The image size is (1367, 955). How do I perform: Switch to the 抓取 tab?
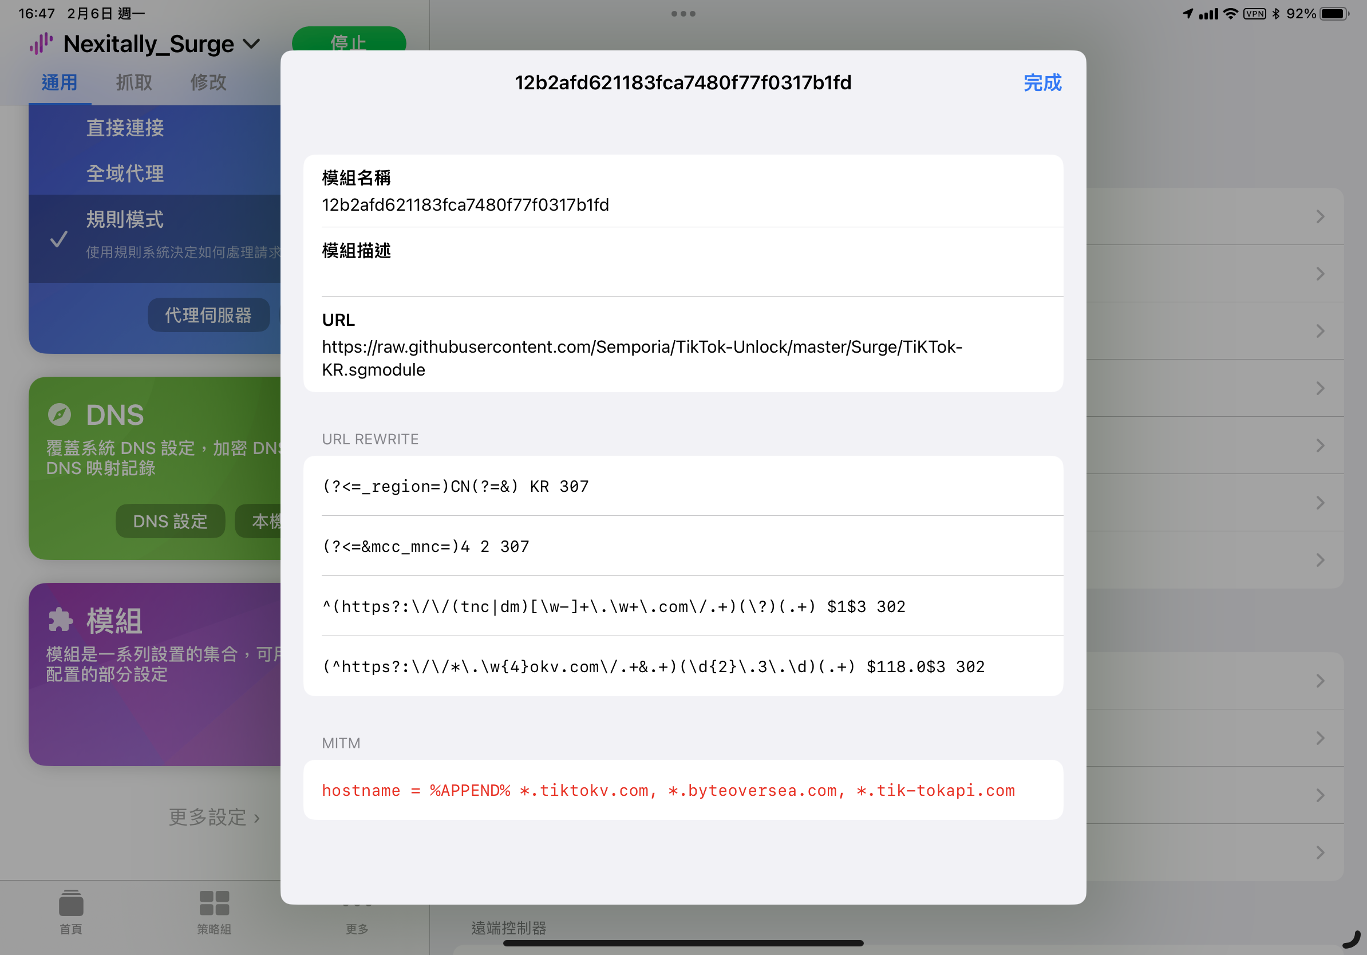click(134, 82)
